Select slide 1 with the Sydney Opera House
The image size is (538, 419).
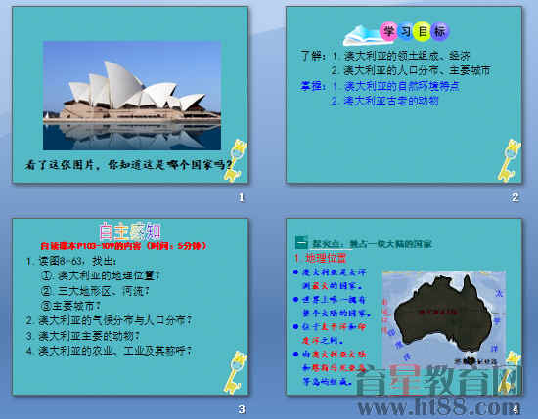pos(130,95)
